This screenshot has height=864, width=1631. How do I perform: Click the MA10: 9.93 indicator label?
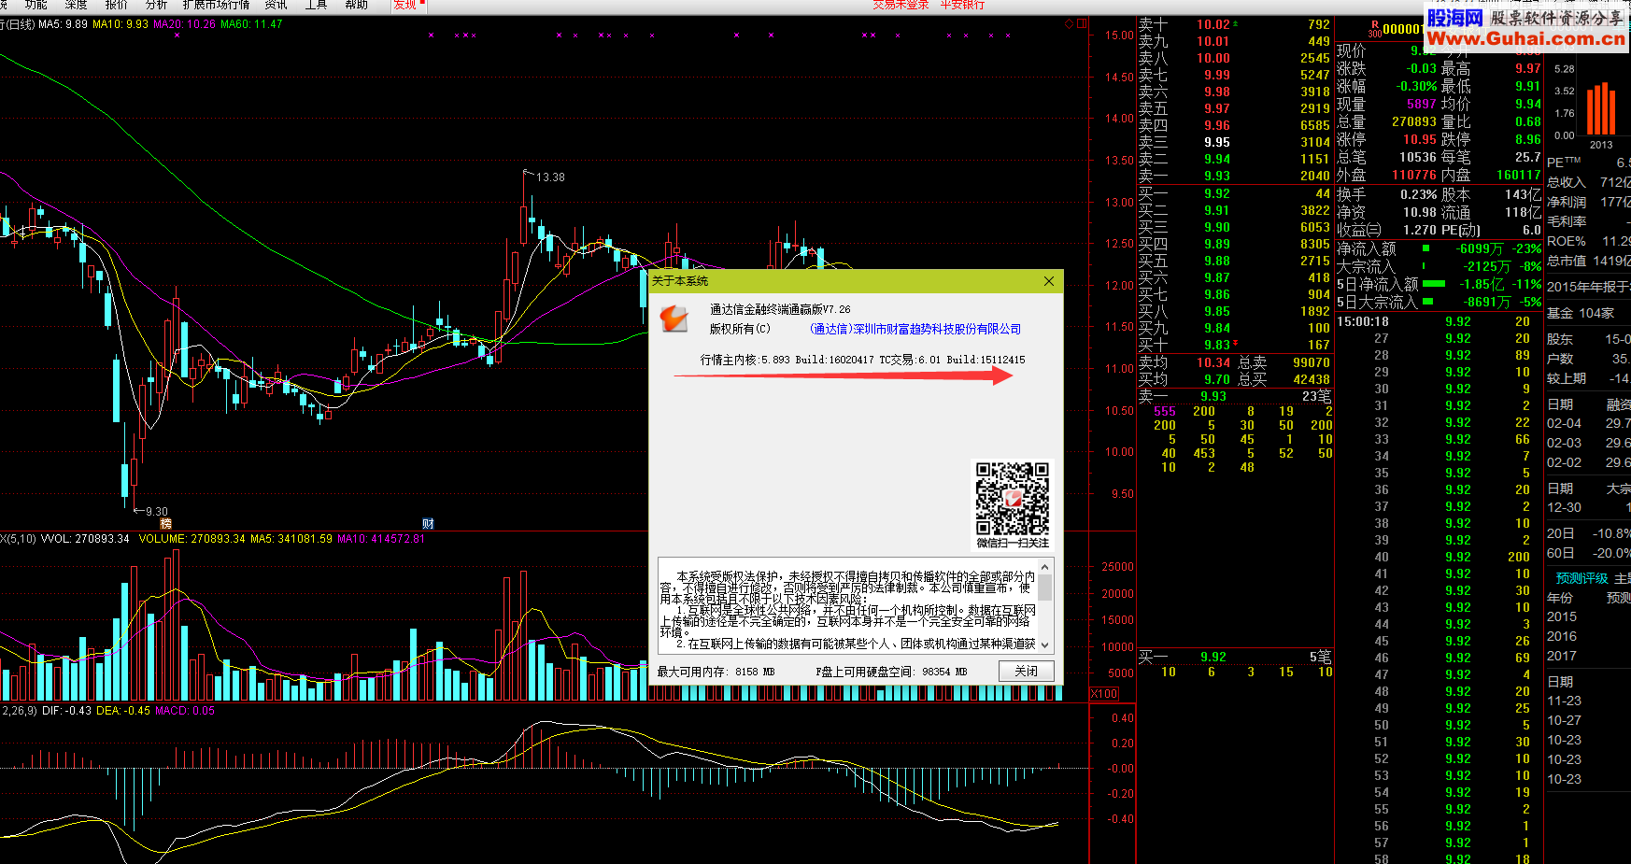point(121,24)
